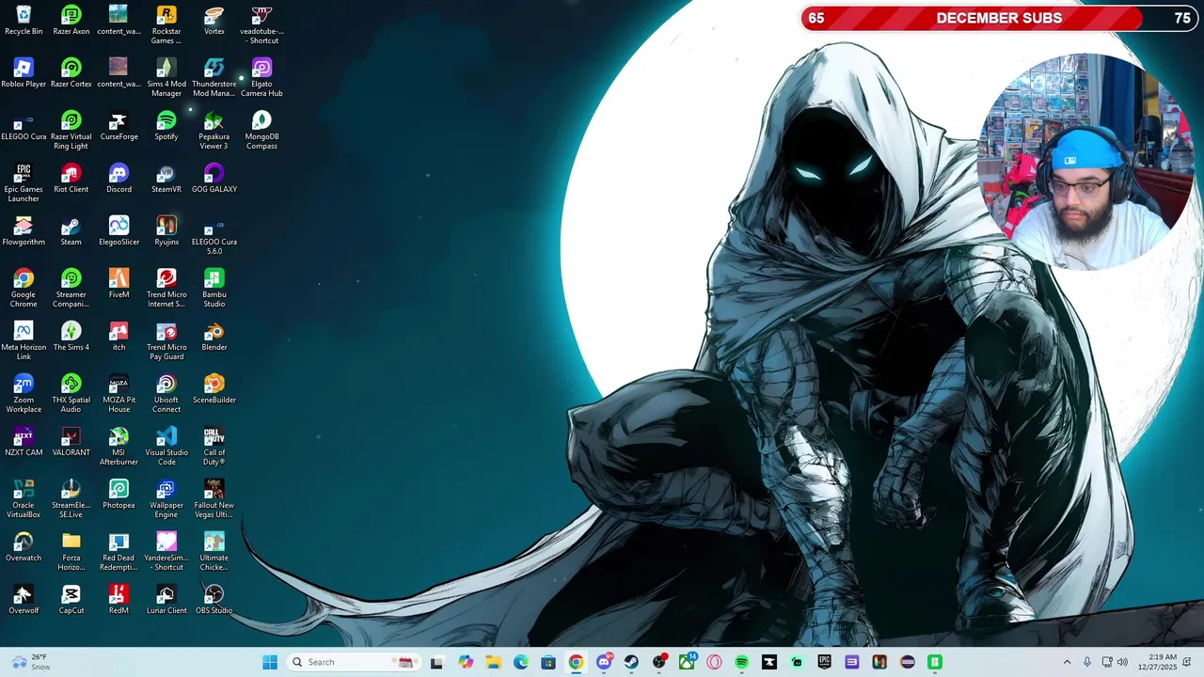
Task: Open File Explorer from the taskbar
Action: 494,662
